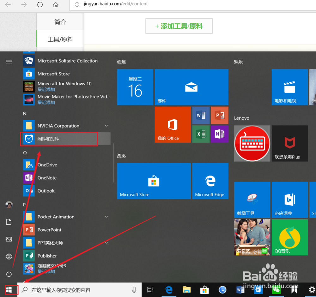Image resolution: width=316 pixels, height=297 pixels.
Task: Open Documents from start menu sidebar
Action: tap(9, 222)
